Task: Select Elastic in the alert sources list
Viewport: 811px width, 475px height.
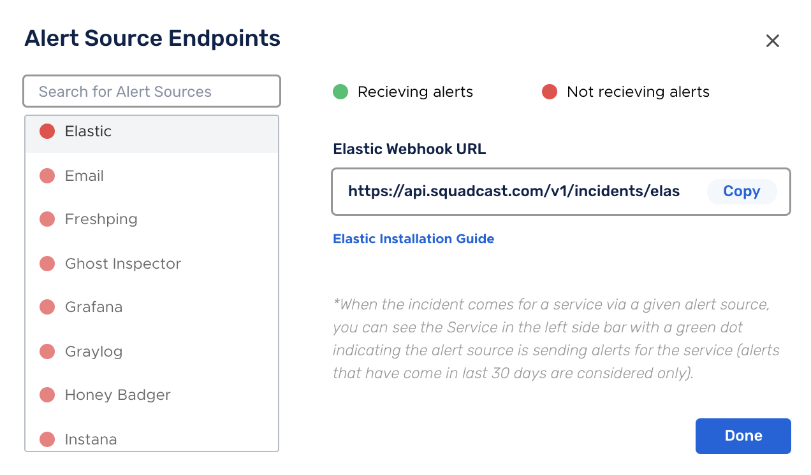Action: point(152,132)
